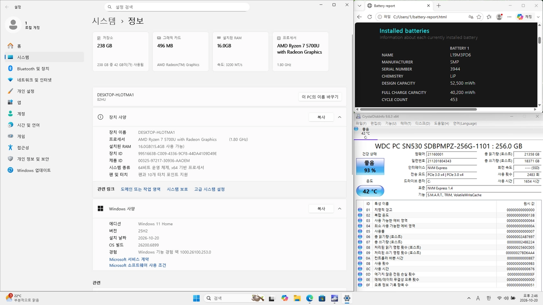Open File Explorer from the taskbar
Image resolution: width=543 pixels, height=305 pixels.
pos(297,298)
